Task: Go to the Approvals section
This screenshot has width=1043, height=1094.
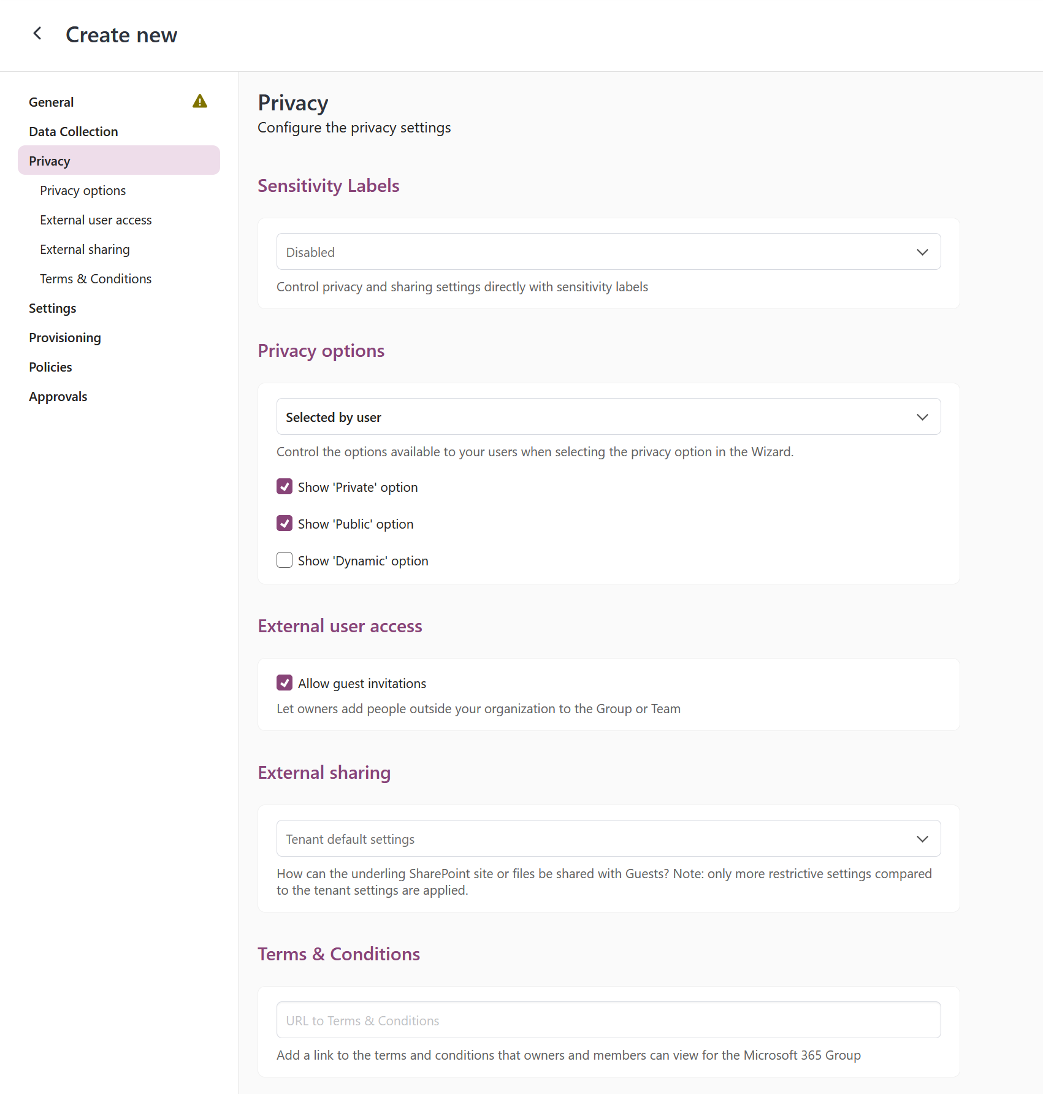Action: (58, 396)
